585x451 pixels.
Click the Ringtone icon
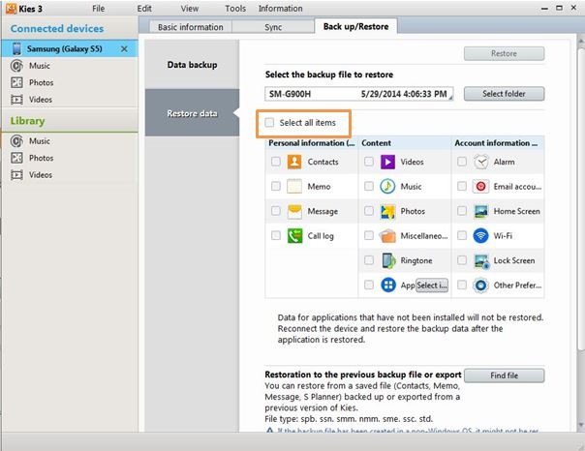(388, 260)
